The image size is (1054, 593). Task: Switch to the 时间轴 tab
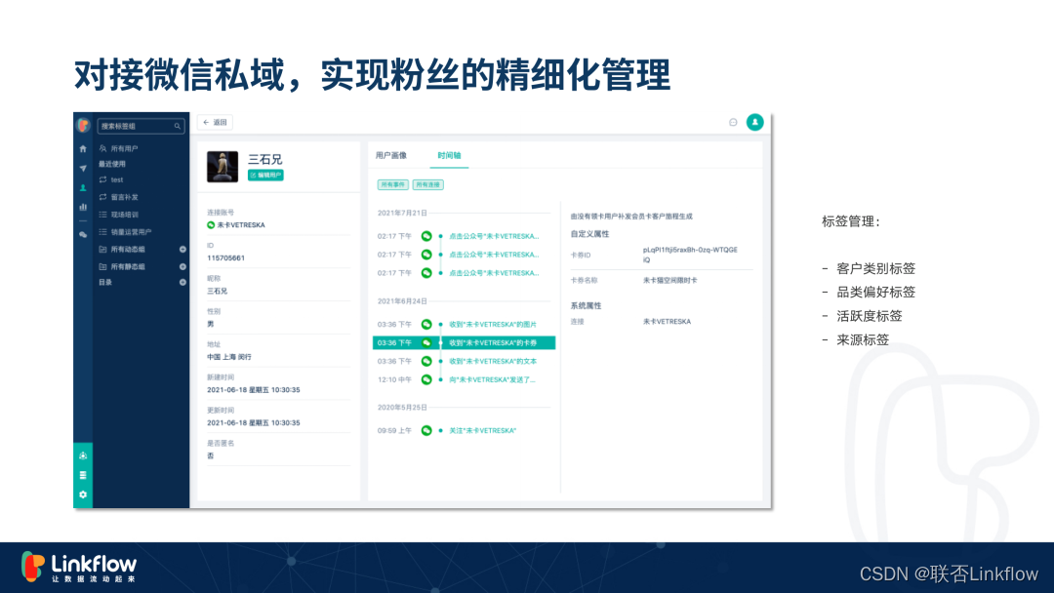(449, 156)
